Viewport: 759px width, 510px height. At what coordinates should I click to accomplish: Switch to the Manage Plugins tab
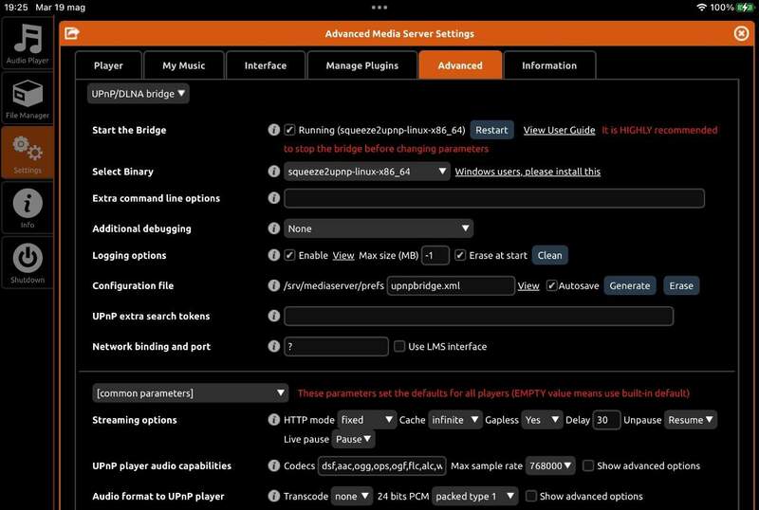pos(362,65)
